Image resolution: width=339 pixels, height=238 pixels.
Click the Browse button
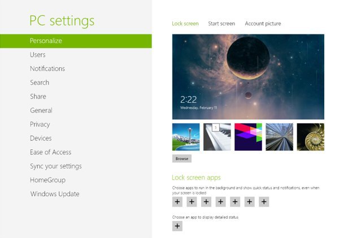pos(182,159)
